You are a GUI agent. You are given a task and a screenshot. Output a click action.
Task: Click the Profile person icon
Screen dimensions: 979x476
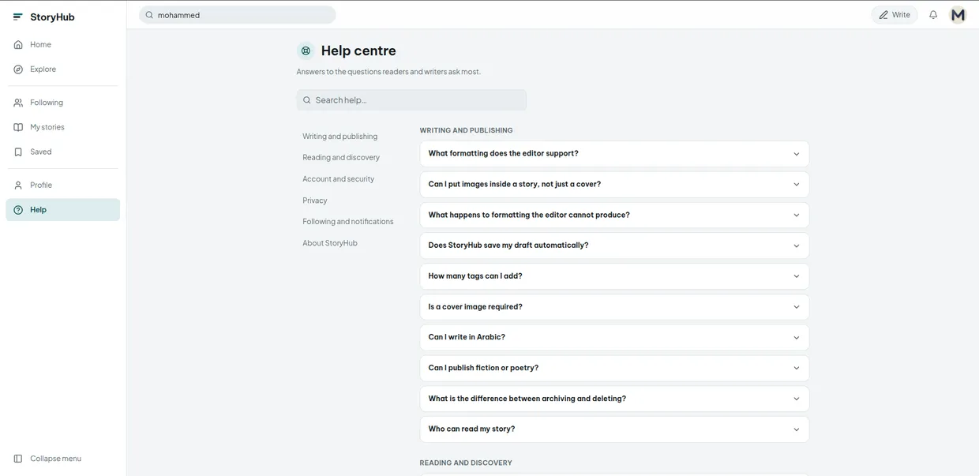[x=18, y=185]
